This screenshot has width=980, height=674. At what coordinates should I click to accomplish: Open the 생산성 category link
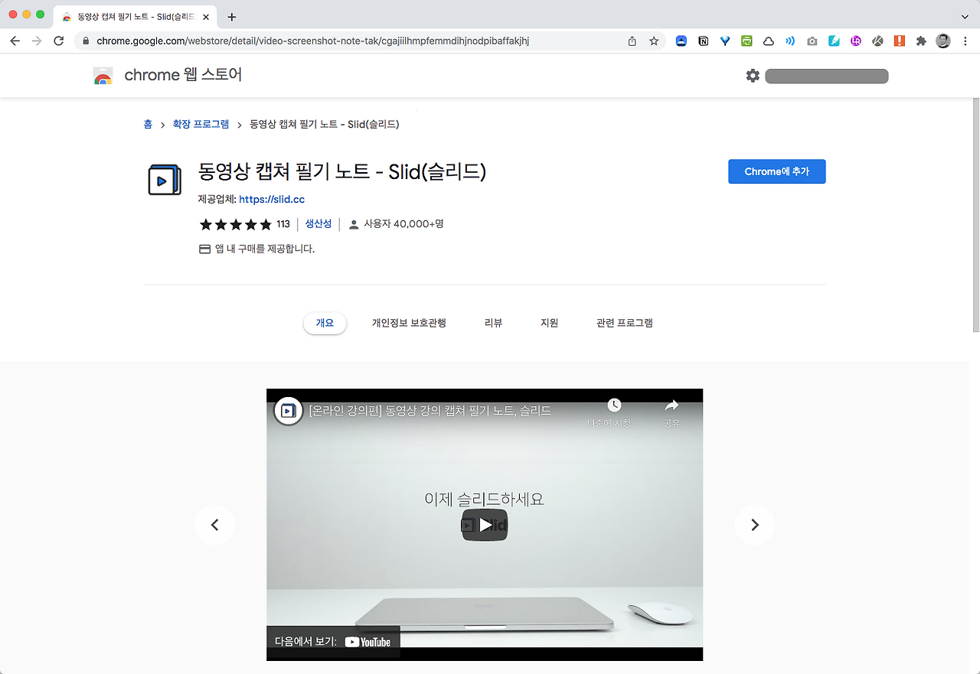click(318, 224)
